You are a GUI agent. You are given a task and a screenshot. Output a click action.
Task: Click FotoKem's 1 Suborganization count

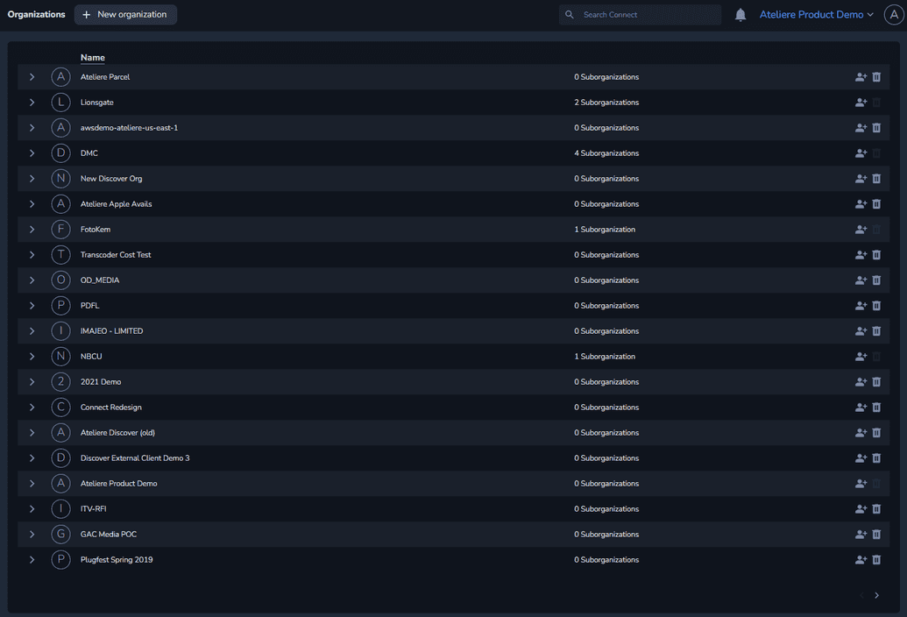pos(605,230)
